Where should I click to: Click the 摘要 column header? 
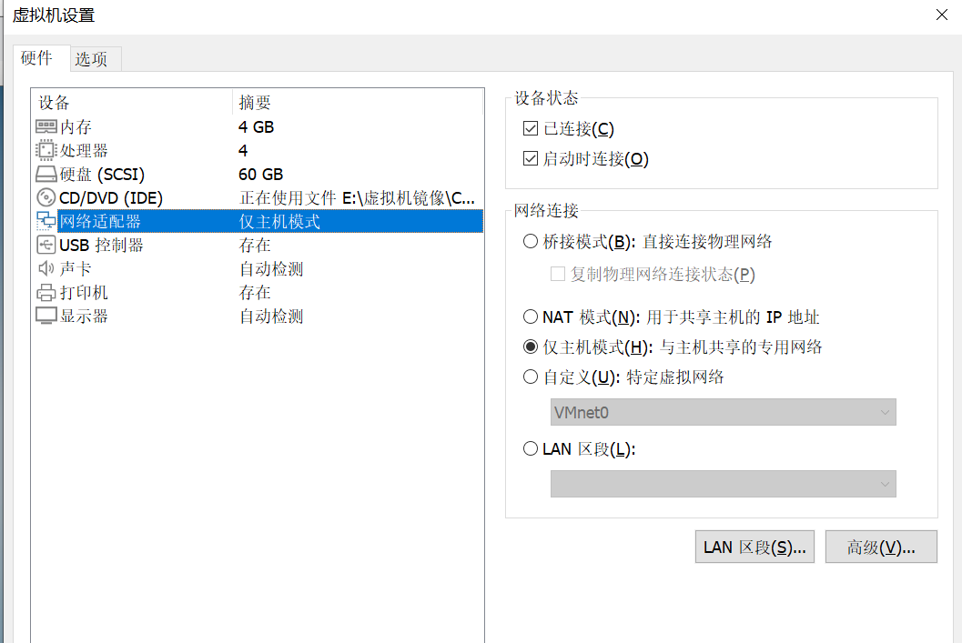point(359,103)
